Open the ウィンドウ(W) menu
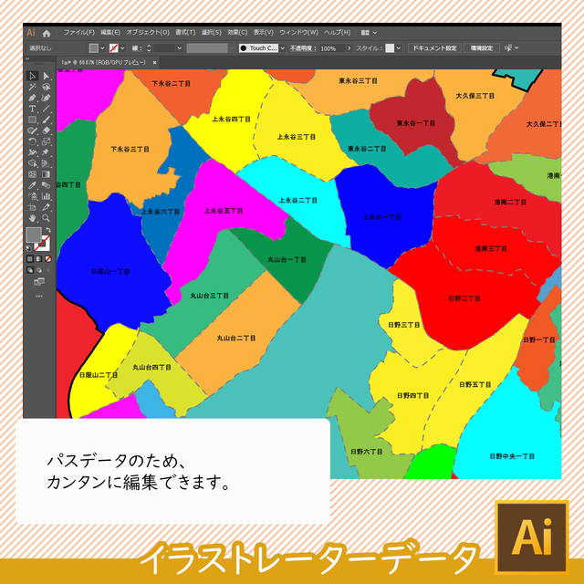The width and height of the screenshot is (584, 584). coord(298,33)
